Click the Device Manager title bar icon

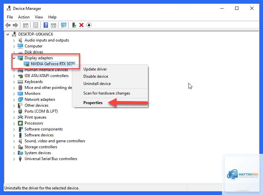pos(9,9)
